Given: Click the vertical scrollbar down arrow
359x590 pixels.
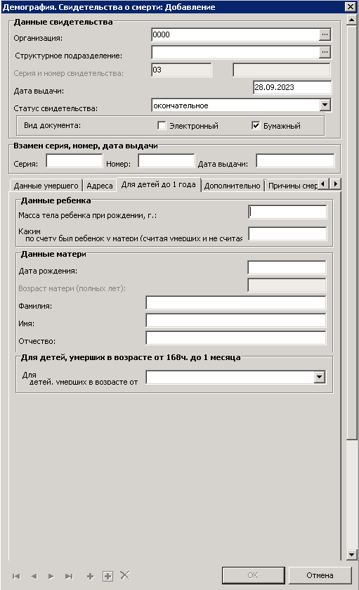Looking at the screenshot, I should point(351,554).
